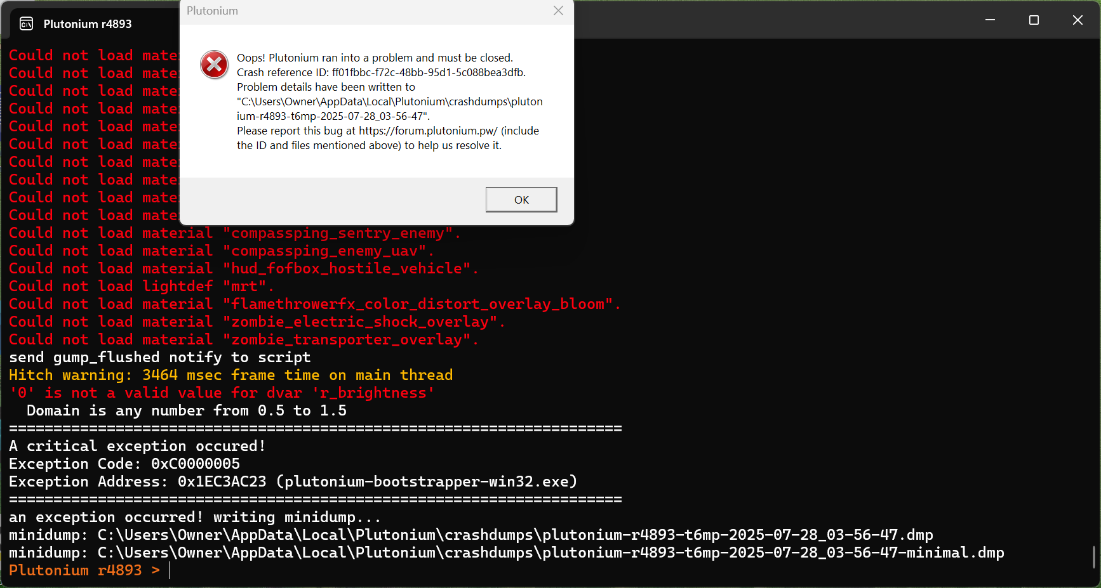Close the Plutonium r4893 console window
Viewport: 1101px width, 588px height.
coord(1078,20)
